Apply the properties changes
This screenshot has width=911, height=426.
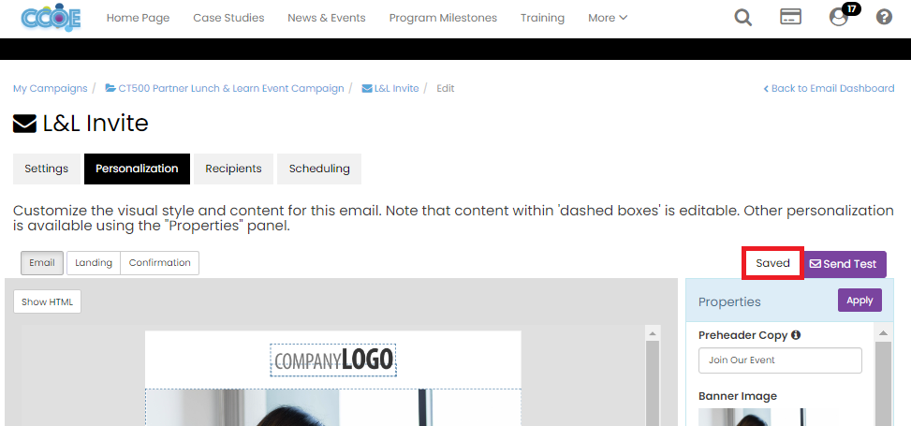(x=860, y=301)
